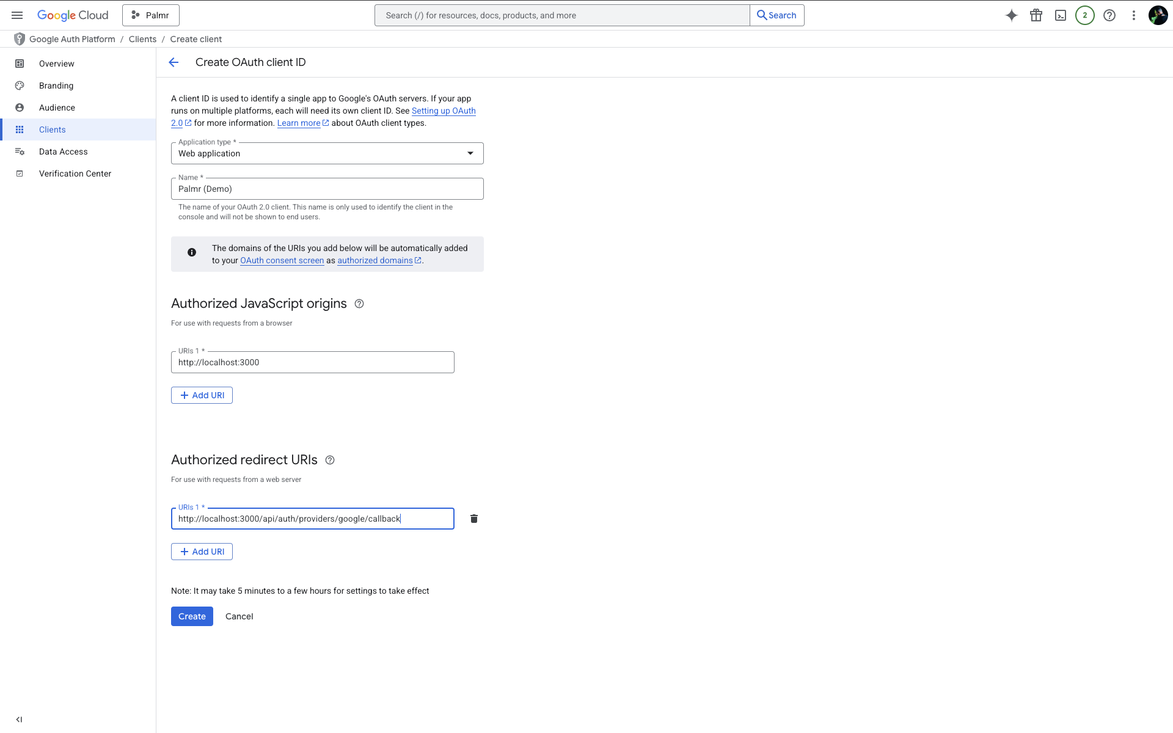Focus the Name field with Palmr (Demo)

pos(327,189)
